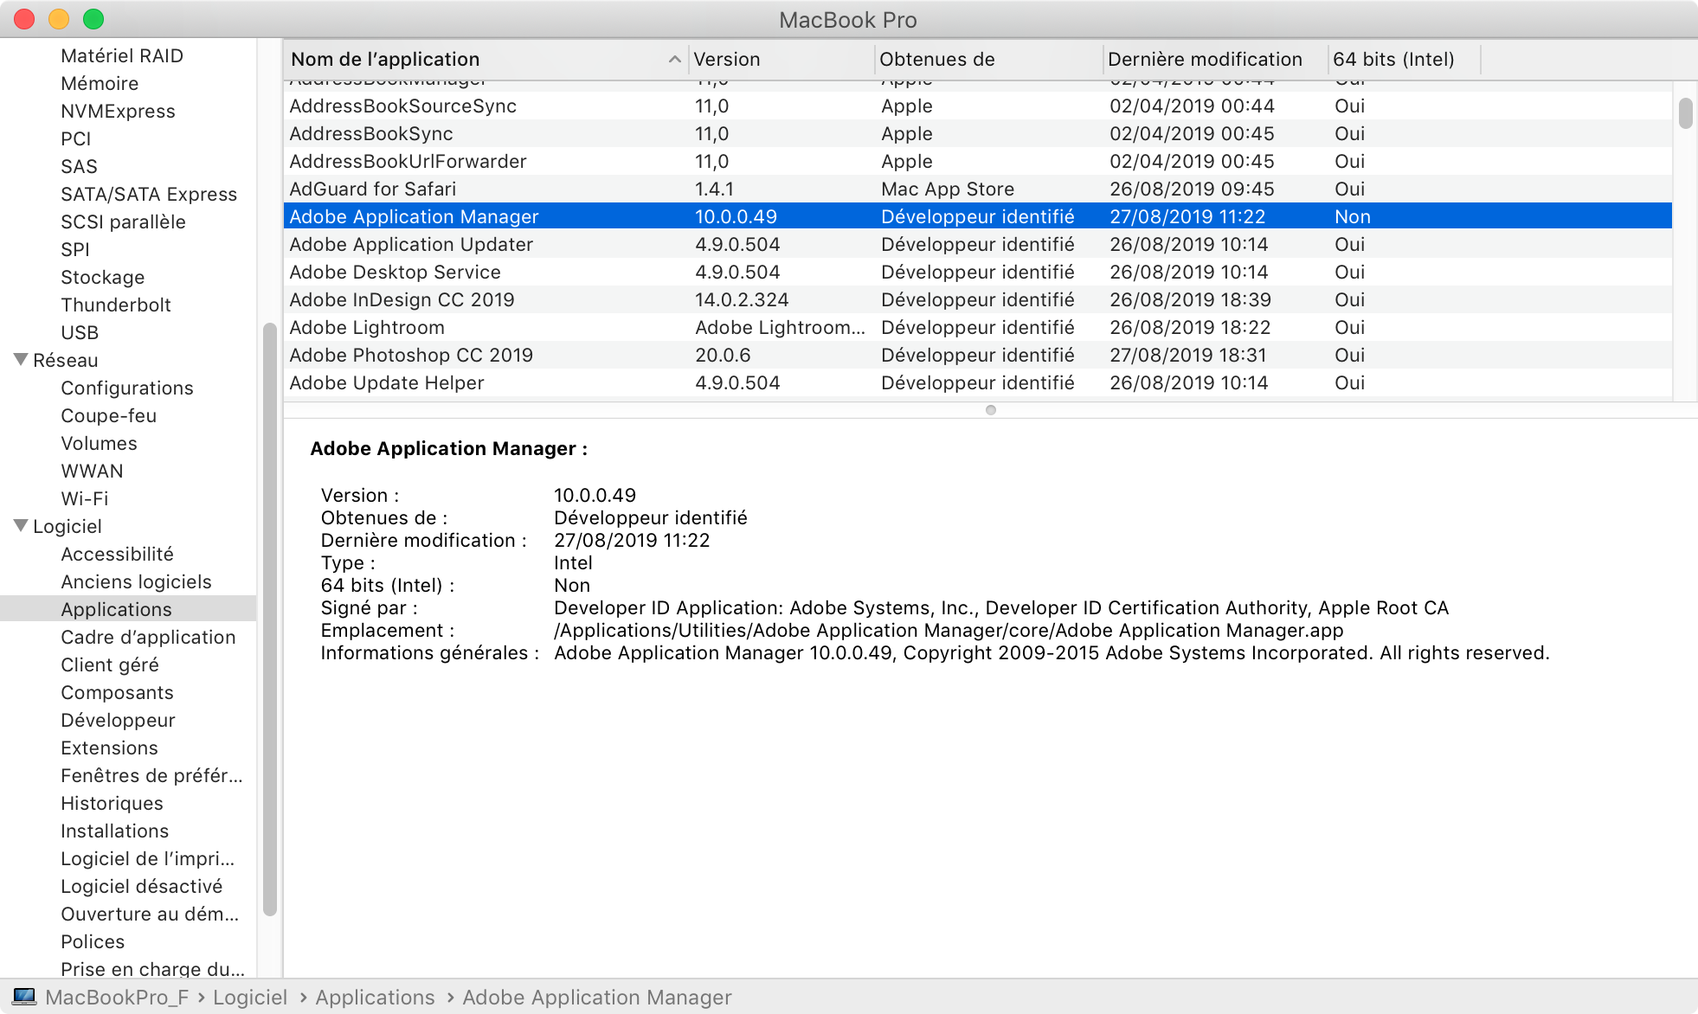1698x1014 pixels.
Task: Click the application list vertical scrollbar thumb
Action: (1685, 113)
